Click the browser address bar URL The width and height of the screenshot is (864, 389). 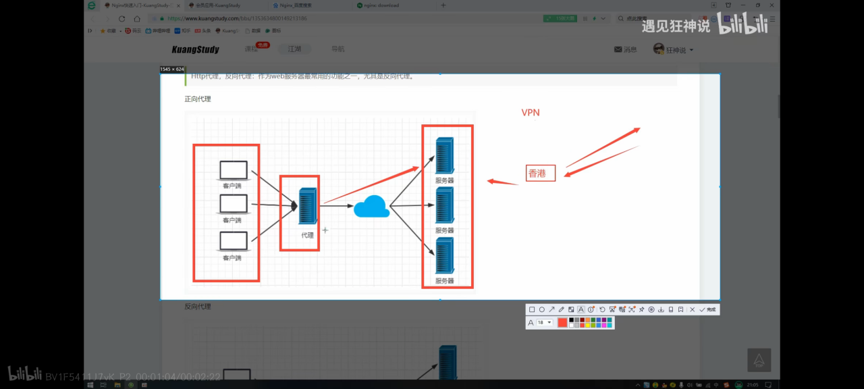point(270,18)
